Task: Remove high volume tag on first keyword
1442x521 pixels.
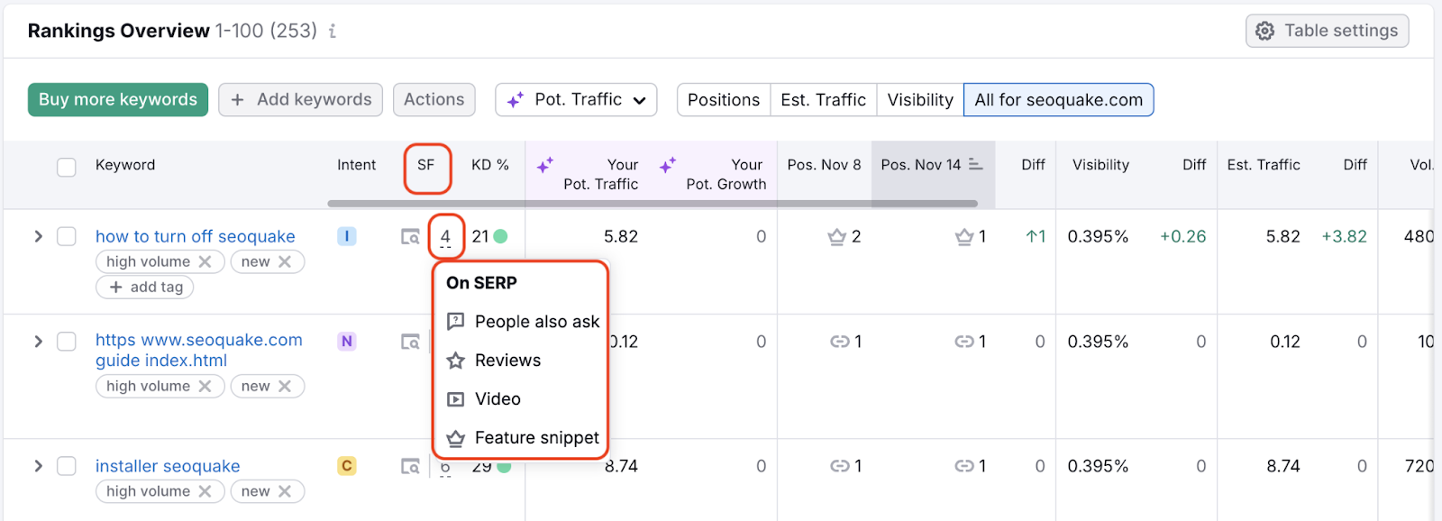Action: (x=205, y=261)
